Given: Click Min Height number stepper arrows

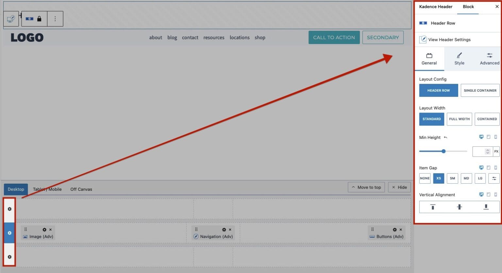Looking at the screenshot, I should click(x=488, y=151).
